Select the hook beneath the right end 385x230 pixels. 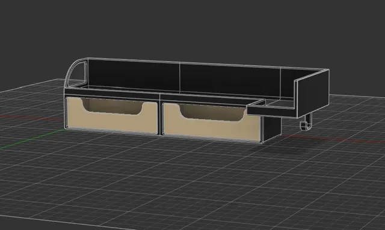click(306, 123)
